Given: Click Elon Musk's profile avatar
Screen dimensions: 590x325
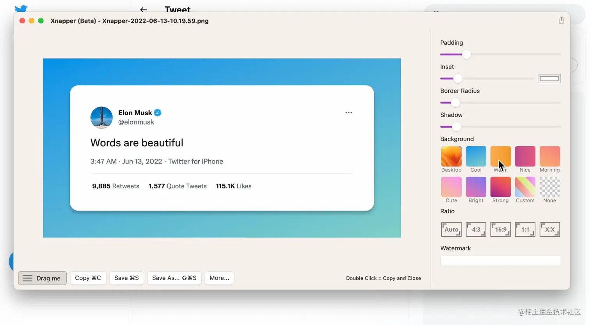Looking at the screenshot, I should click(101, 117).
